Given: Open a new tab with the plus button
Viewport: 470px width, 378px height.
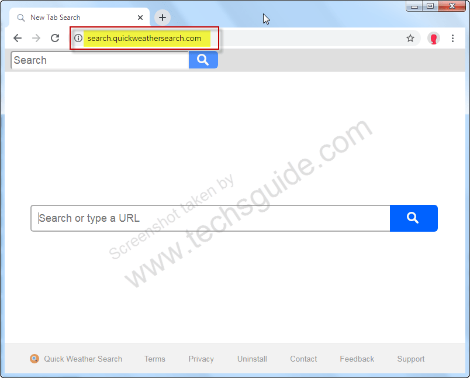Looking at the screenshot, I should (x=163, y=18).
